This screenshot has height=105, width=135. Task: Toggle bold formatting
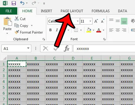click(x=50, y=30)
